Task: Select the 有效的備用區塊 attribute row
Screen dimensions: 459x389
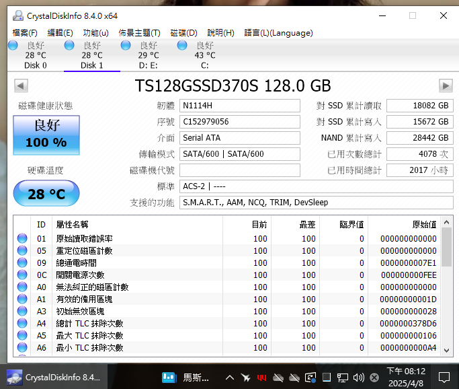Action: 227,299
